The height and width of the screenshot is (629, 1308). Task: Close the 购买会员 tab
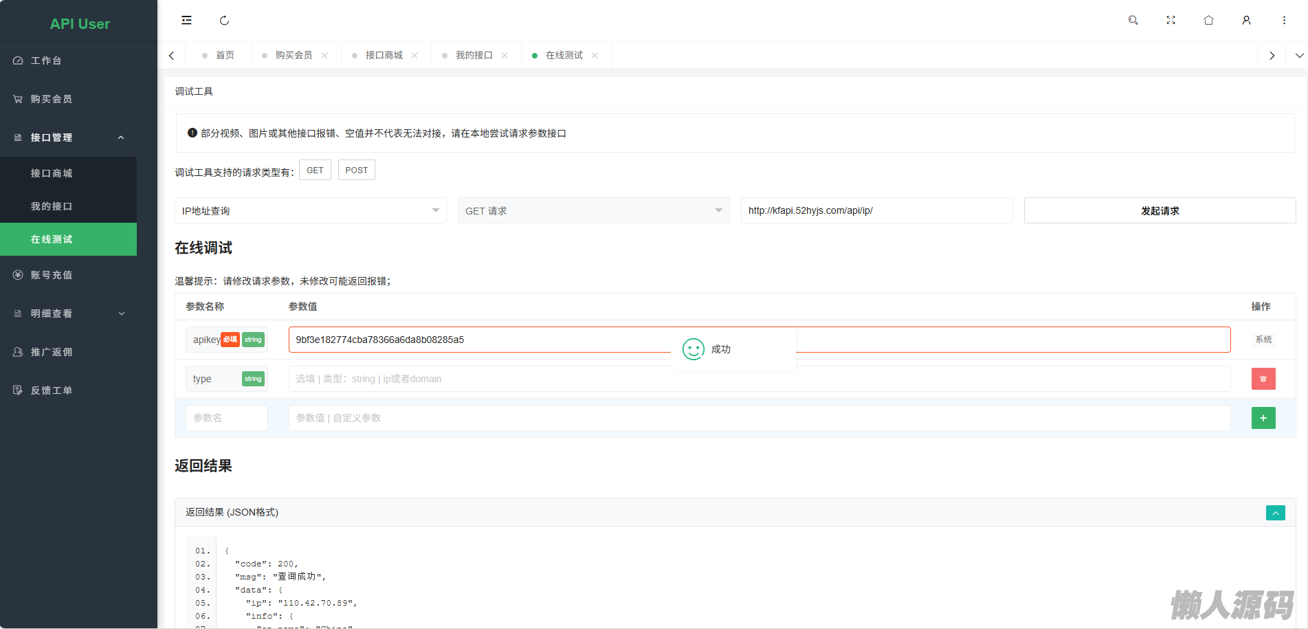324,56
